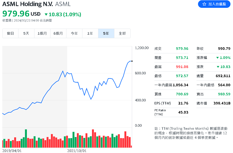The image size is (233, 153).
Task: Click the 800.00 y-axis label
Action: (x=140, y=73)
